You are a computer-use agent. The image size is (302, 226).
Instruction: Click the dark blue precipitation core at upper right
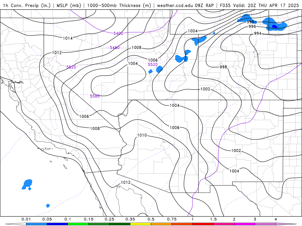click(x=275, y=26)
